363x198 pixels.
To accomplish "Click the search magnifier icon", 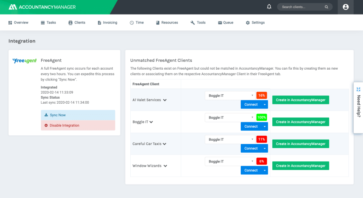I will 326,7.
